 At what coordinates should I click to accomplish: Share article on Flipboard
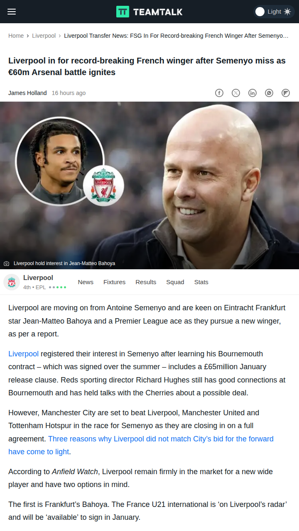tap(286, 93)
